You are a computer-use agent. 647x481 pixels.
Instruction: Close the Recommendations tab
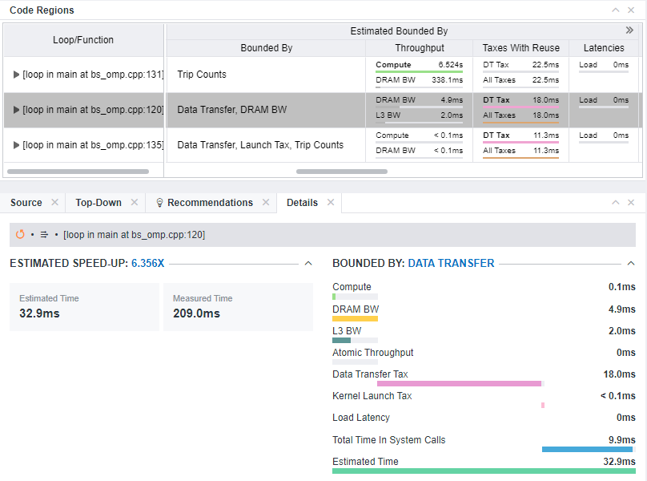click(265, 203)
